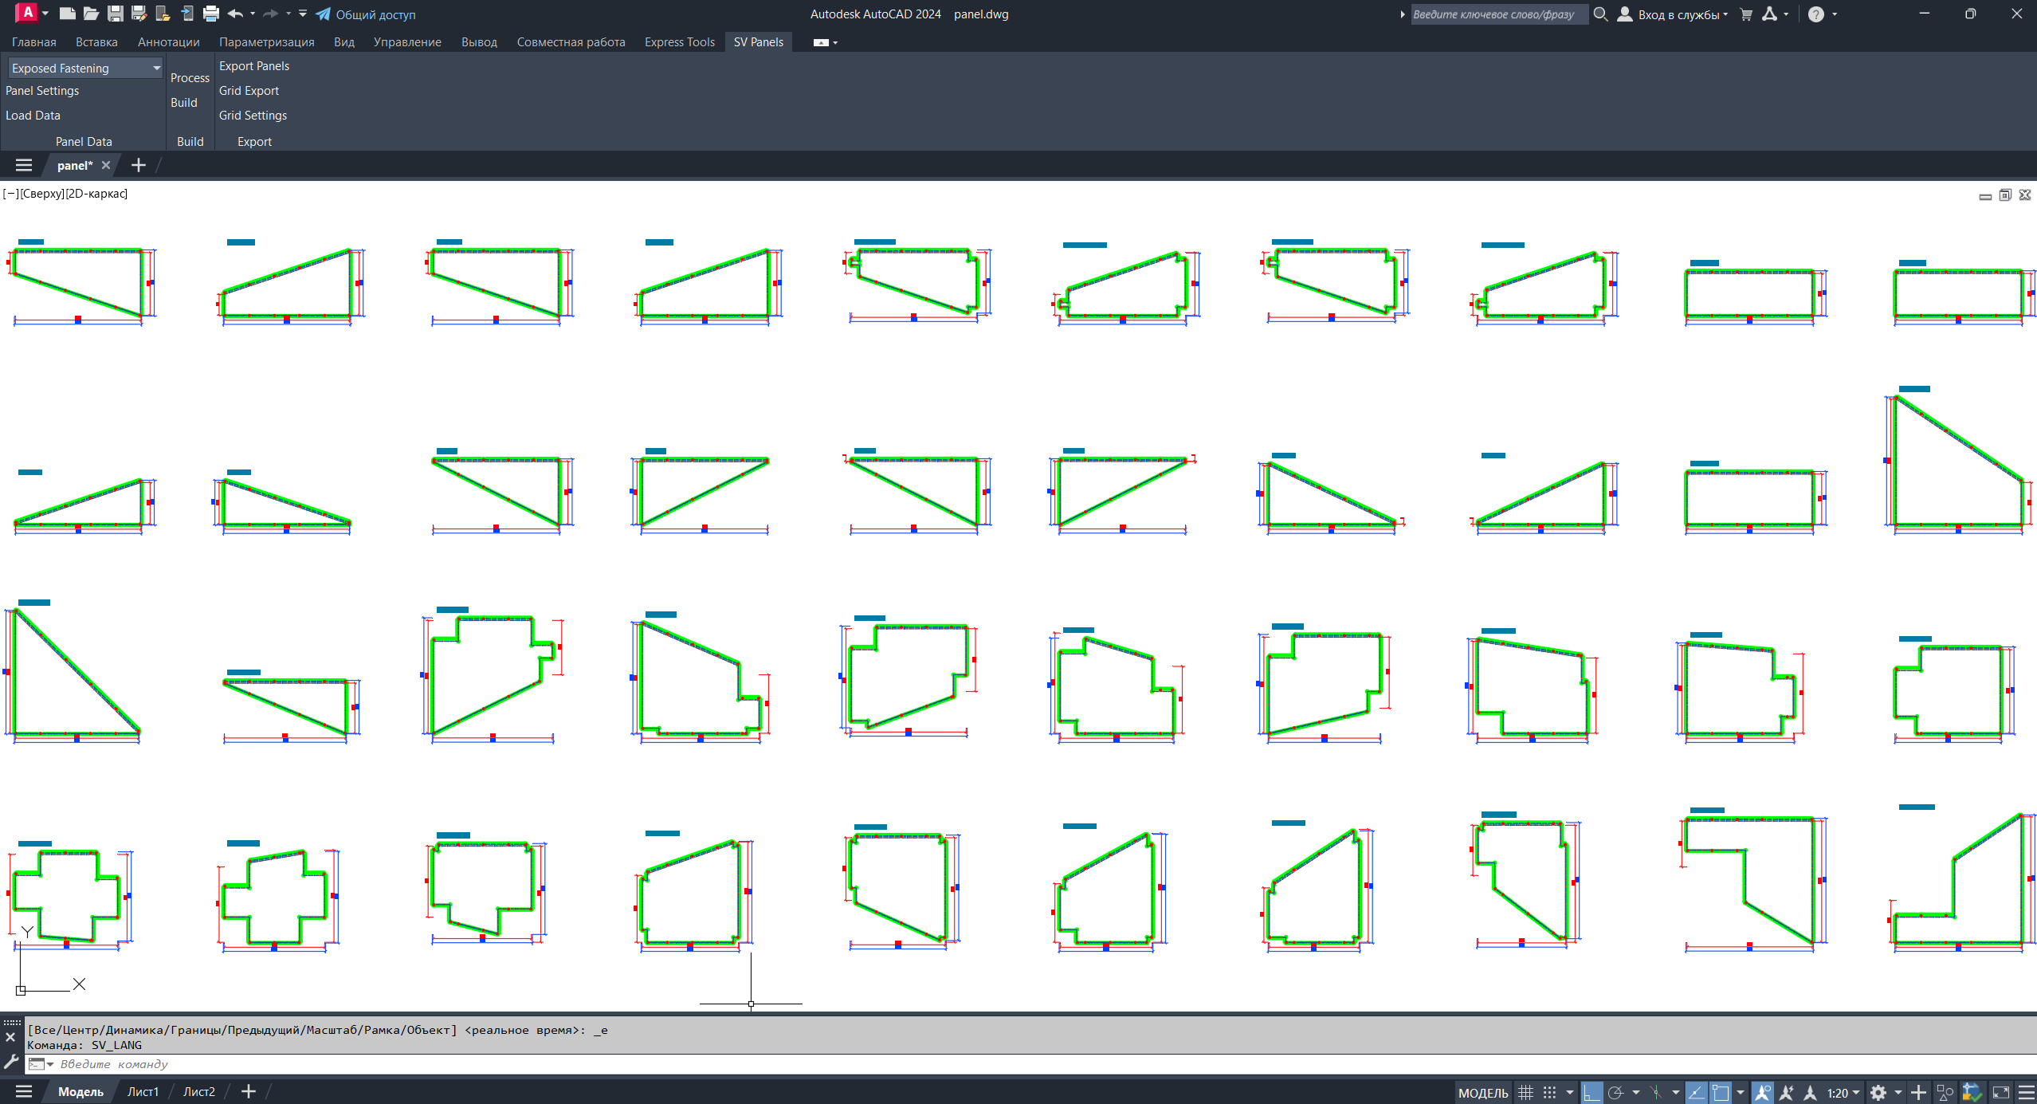Add a new layout with plus tab
2037x1104 pixels.
click(249, 1092)
